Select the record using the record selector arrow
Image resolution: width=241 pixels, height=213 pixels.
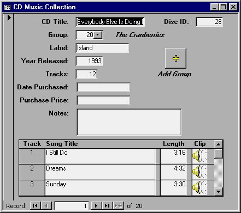pyautogui.click(x=8, y=18)
